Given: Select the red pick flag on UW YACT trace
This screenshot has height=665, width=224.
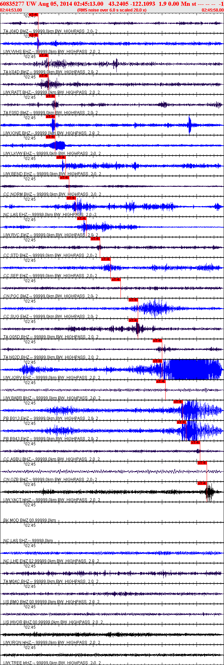Looking at the screenshot, I should [202, 483].
